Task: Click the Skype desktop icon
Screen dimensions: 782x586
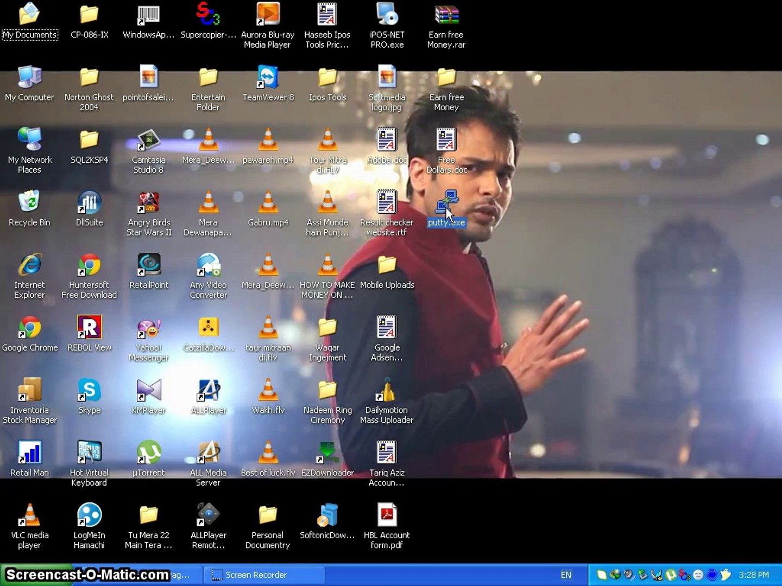Action: (x=89, y=391)
